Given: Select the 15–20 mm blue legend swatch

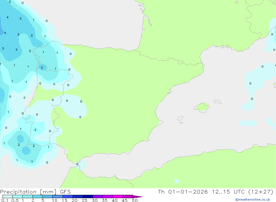Looking at the screenshot, I should (68, 196).
